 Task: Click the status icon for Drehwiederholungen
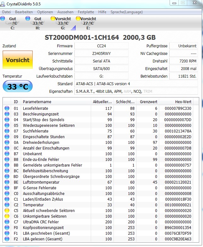click(x=7, y=142)
